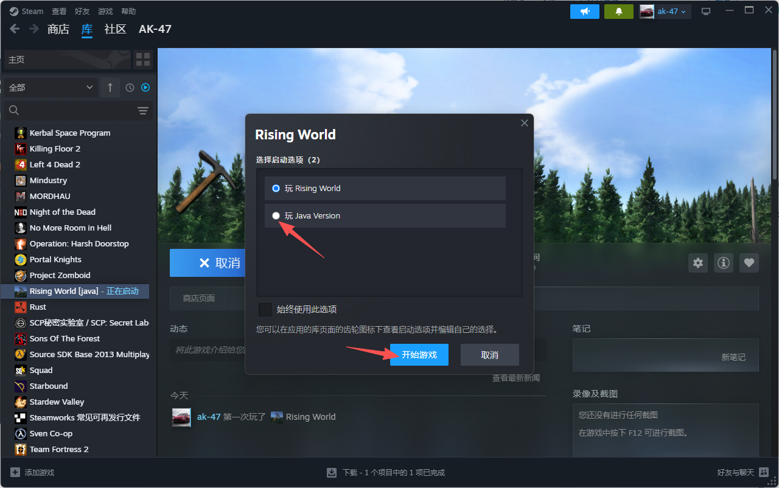Click the back navigation arrow

[15, 29]
